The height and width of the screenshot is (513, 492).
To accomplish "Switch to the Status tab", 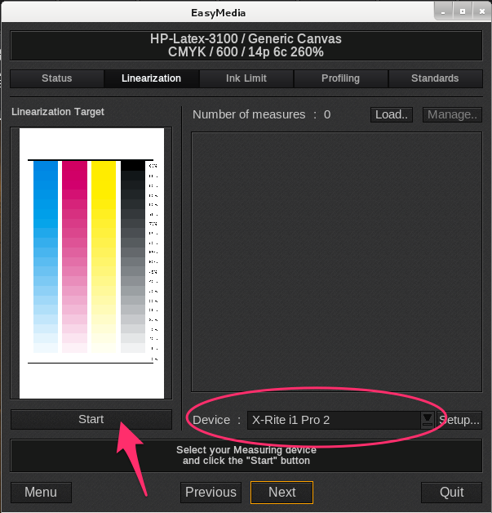I will pos(57,78).
